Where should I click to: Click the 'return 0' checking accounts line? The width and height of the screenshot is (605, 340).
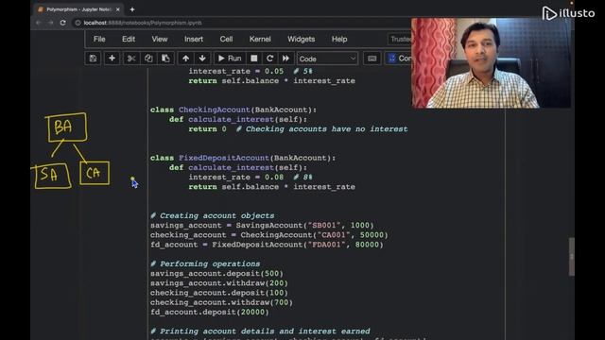pos(298,129)
